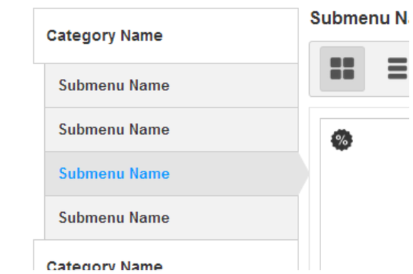Image resolution: width=413 pixels, height=274 pixels.
Task: Expand the bottom Category Name section
Action: pos(166,255)
